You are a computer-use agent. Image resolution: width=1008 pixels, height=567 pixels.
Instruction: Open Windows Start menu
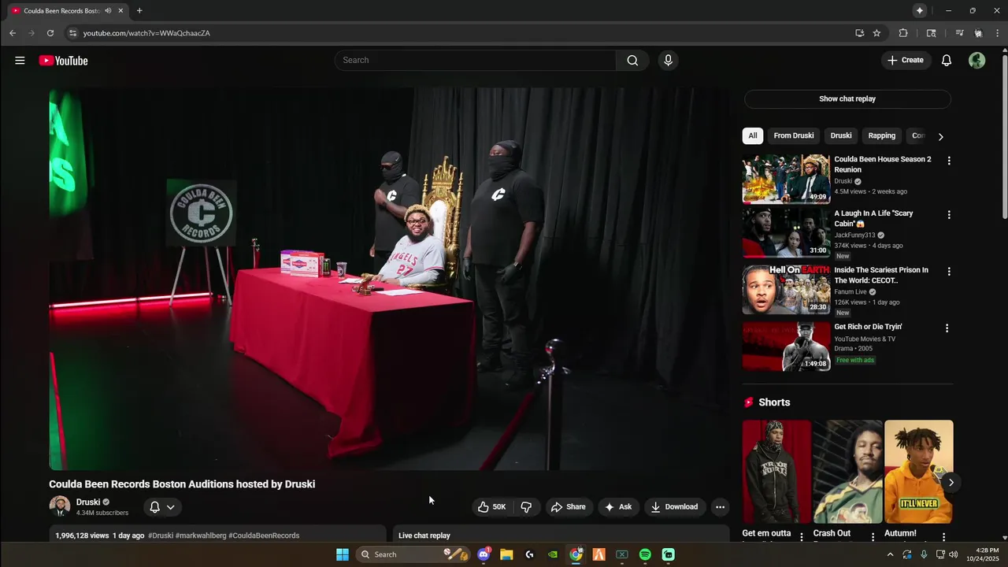343,554
